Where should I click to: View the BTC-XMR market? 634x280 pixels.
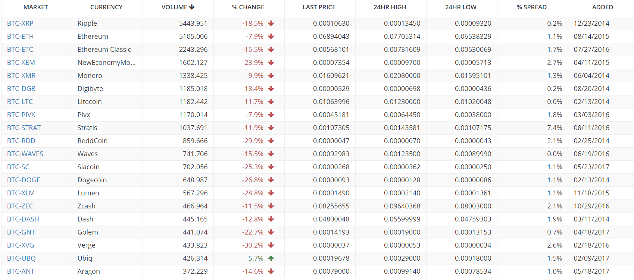[21, 76]
